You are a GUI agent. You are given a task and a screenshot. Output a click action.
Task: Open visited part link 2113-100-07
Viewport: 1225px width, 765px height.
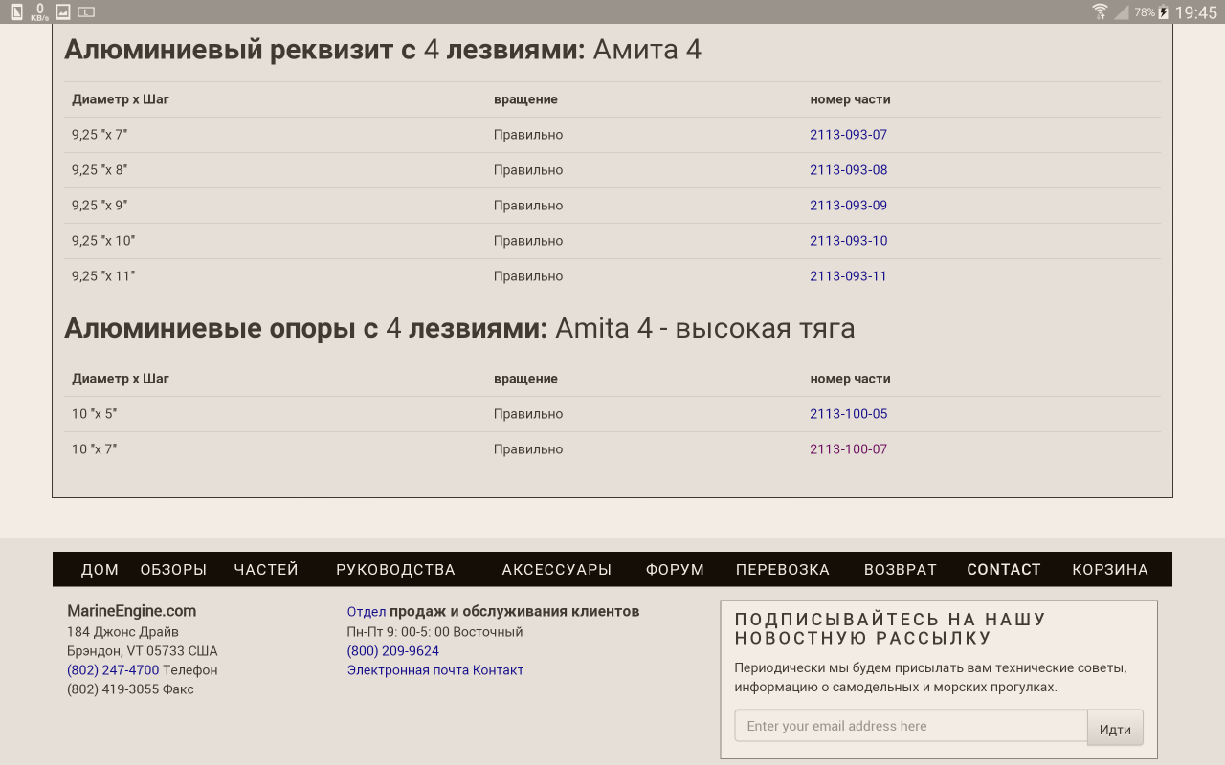click(x=848, y=449)
